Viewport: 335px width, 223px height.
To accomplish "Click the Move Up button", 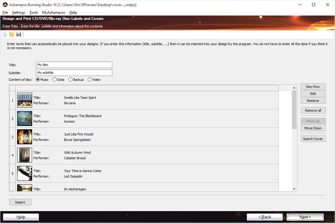I will [x=313, y=121].
